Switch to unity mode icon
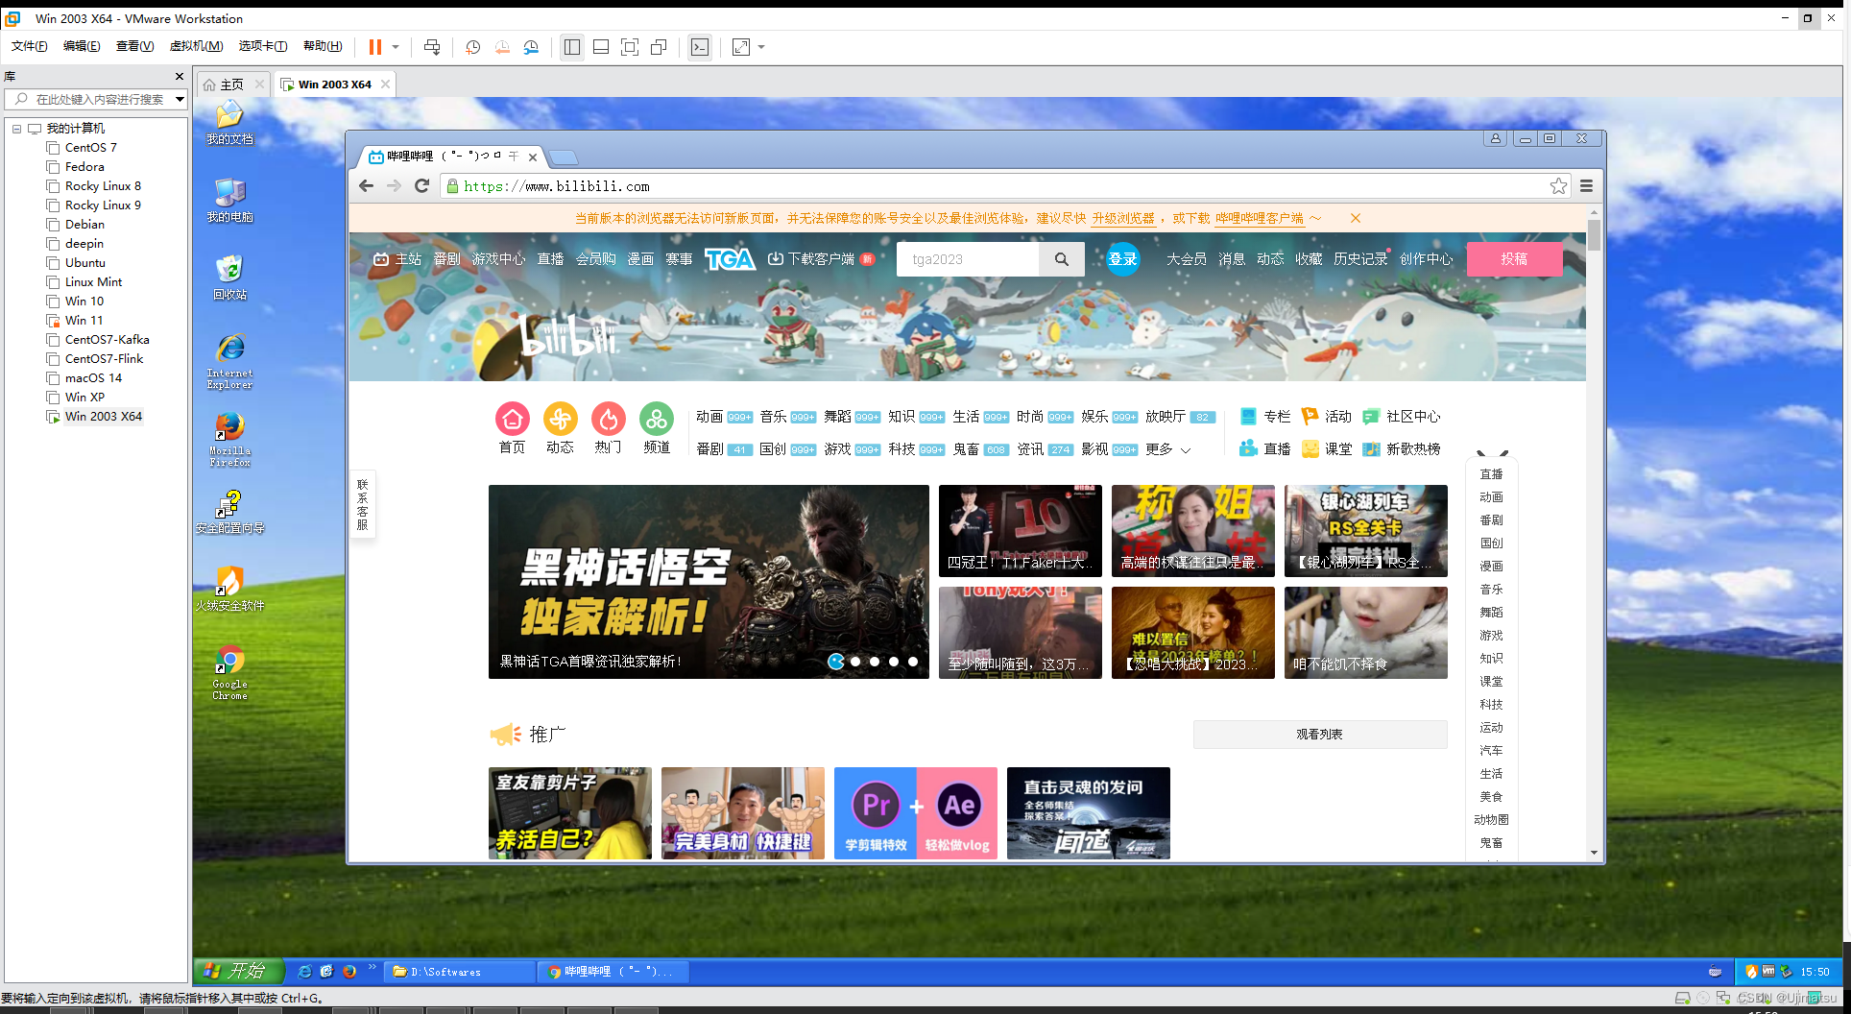This screenshot has width=1851, height=1014. [x=659, y=47]
